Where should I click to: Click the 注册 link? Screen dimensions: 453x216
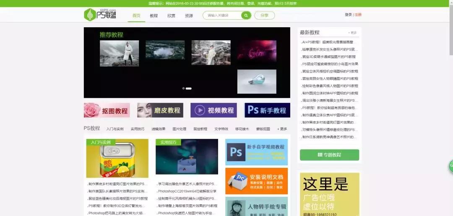click(x=358, y=15)
